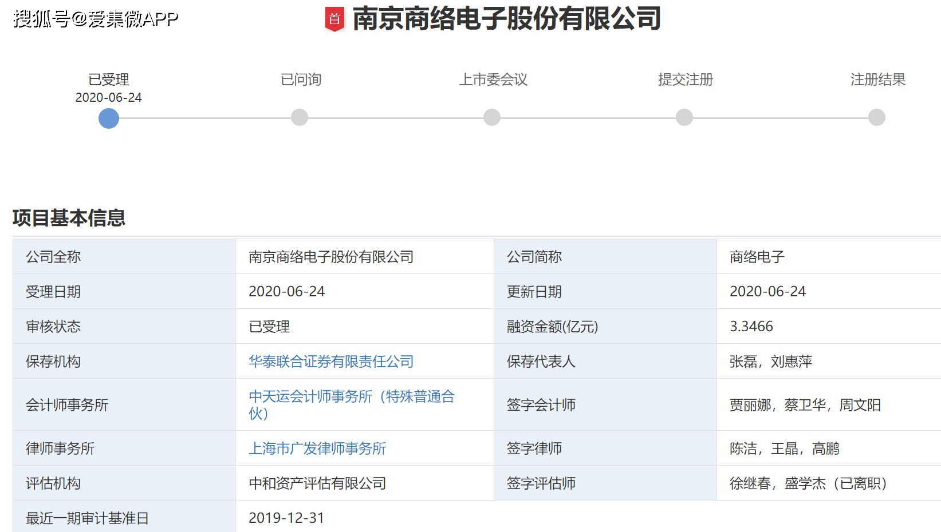Select the 上市委会议 progress dot

[491, 117]
